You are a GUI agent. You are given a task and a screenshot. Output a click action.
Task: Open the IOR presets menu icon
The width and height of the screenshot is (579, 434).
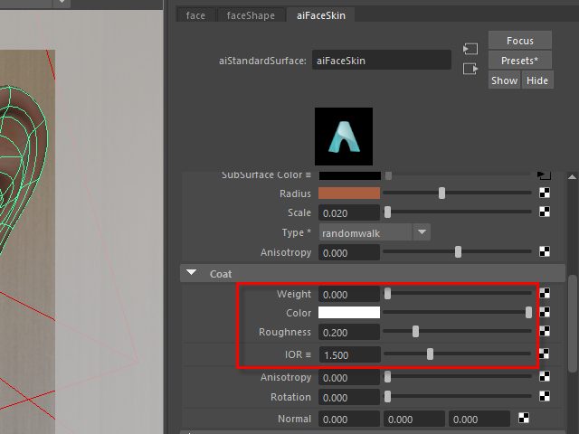pos(308,354)
